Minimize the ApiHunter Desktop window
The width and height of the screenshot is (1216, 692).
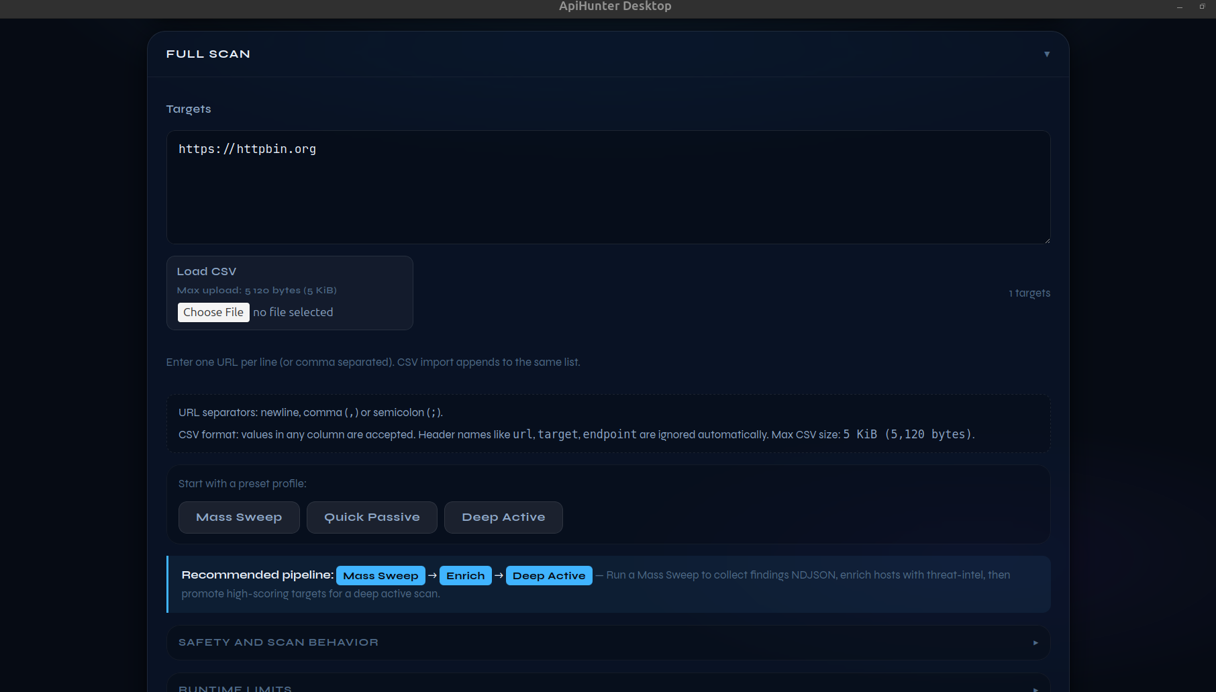[1180, 7]
